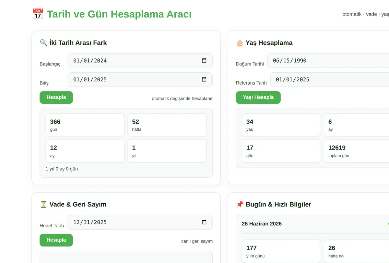Focus the Hedef Tarih field 12/31/2025
This screenshot has width=389, height=263.
[140, 222]
